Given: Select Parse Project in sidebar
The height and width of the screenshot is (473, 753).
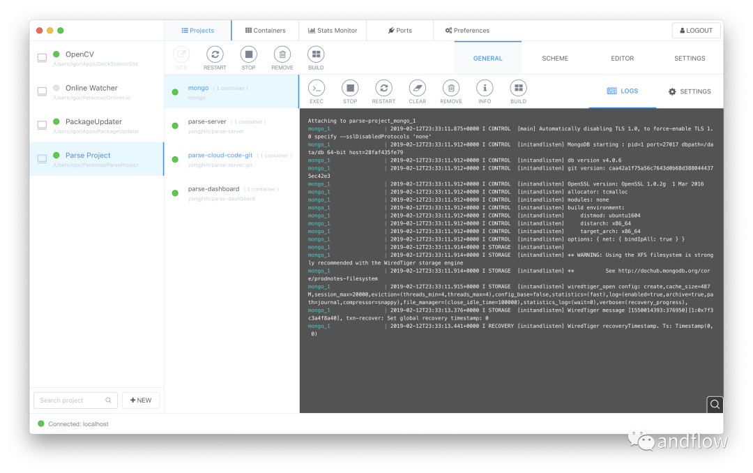Looking at the screenshot, I should 96,158.
